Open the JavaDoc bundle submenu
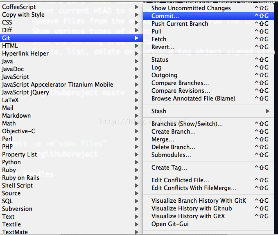 click(71, 69)
